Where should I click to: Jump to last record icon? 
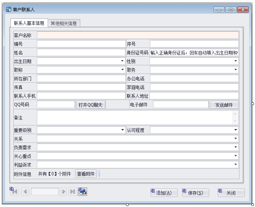pyautogui.click(x=73, y=191)
